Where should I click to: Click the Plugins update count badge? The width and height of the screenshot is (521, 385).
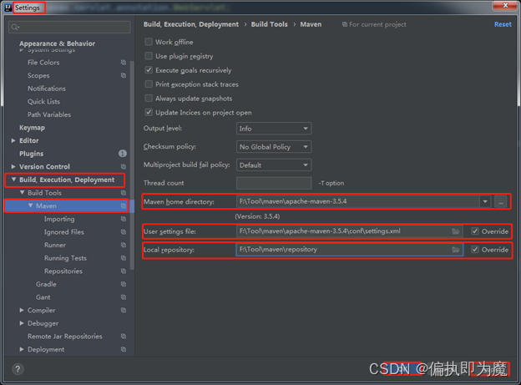tap(123, 154)
